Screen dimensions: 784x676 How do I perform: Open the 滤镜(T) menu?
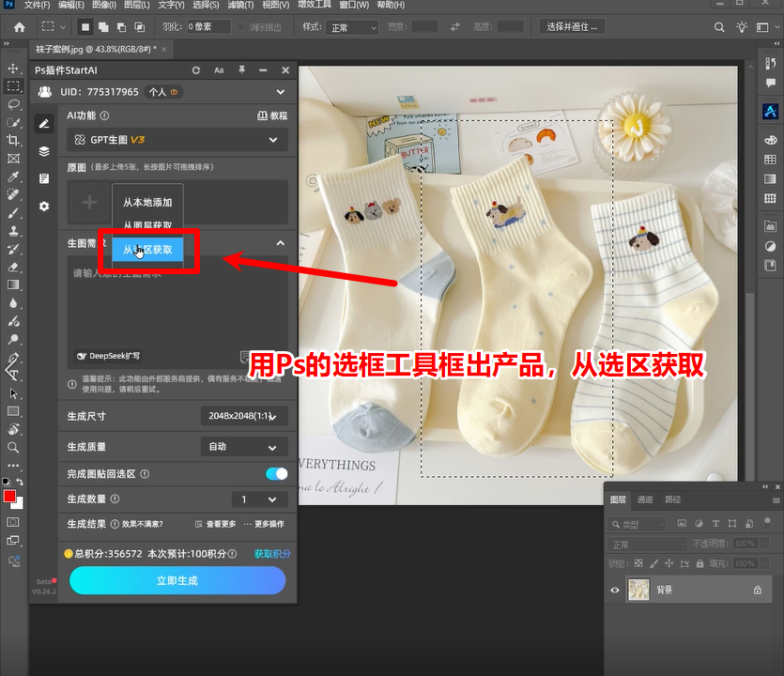pyautogui.click(x=240, y=5)
